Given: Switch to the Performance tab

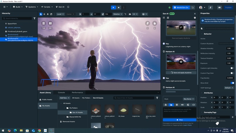Looking at the screenshot, I should (x=77, y=92).
